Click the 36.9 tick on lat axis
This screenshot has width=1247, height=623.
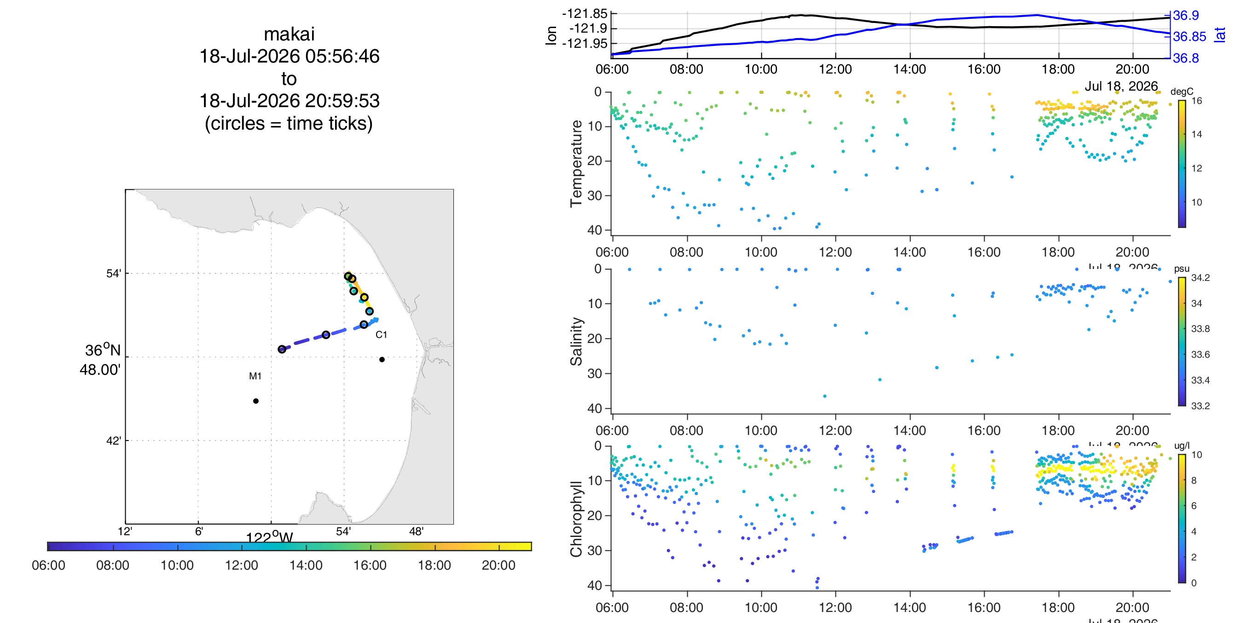[1186, 16]
